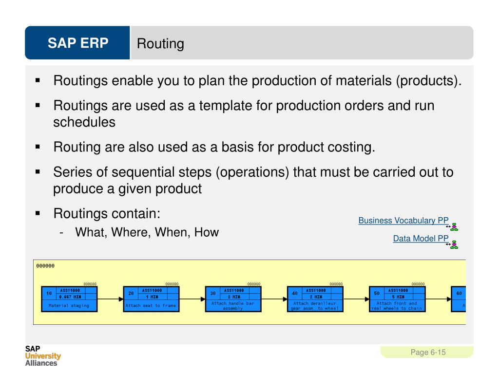Click the 5 MIN duration in operation 50
Screen dimensions: 499x374
coord(398,297)
